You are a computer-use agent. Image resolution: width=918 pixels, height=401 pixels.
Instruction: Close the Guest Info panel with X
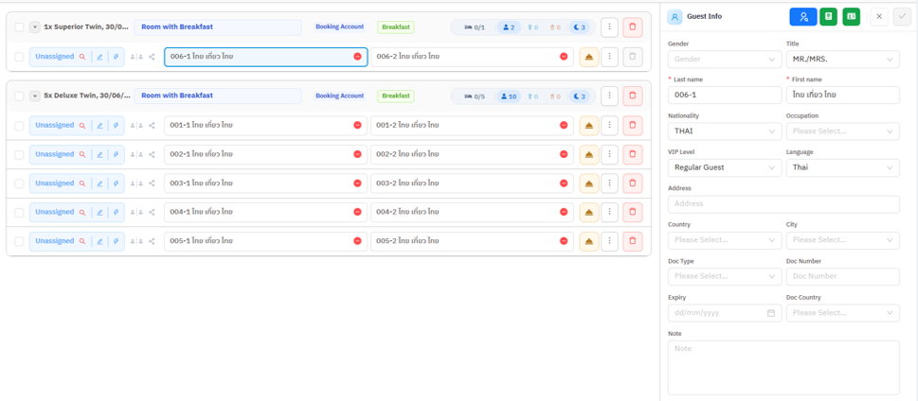pyautogui.click(x=879, y=17)
